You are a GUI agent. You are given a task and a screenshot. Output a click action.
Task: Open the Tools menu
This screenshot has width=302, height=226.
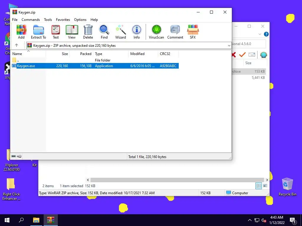[48, 20]
